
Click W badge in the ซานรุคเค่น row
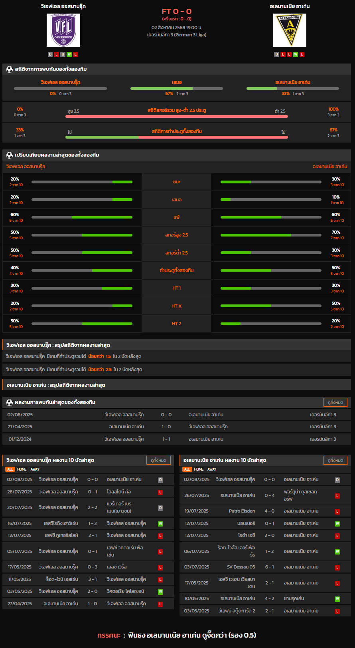(x=337, y=599)
